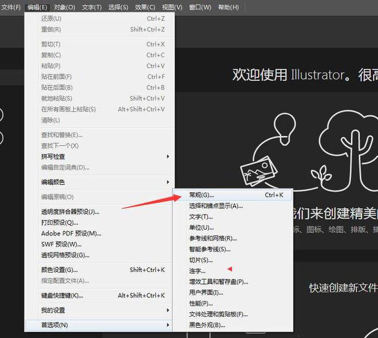Select 切片(S)... preference entry
378x338 pixels.
[233, 260]
